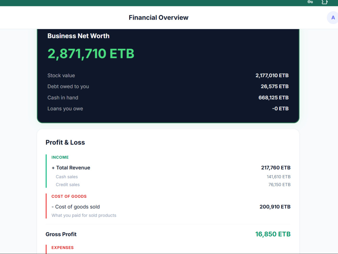Click the Cash in hand label
Viewport: 338px width, 254px height.
(x=63, y=98)
